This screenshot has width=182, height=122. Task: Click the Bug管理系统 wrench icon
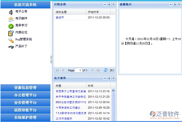tap(11, 40)
